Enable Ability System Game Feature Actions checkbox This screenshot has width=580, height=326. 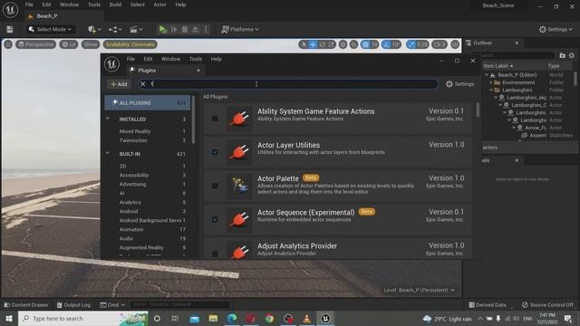215,119
